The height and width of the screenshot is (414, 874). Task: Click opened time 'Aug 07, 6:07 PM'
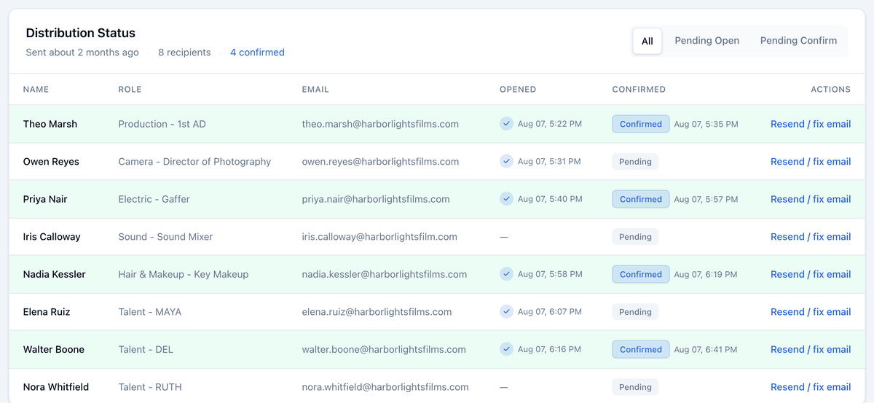(549, 312)
